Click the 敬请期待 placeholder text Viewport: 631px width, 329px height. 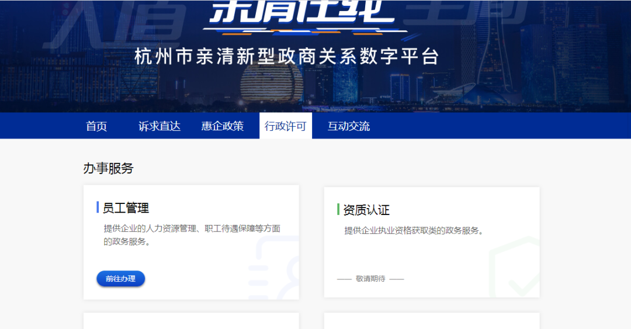(x=370, y=279)
